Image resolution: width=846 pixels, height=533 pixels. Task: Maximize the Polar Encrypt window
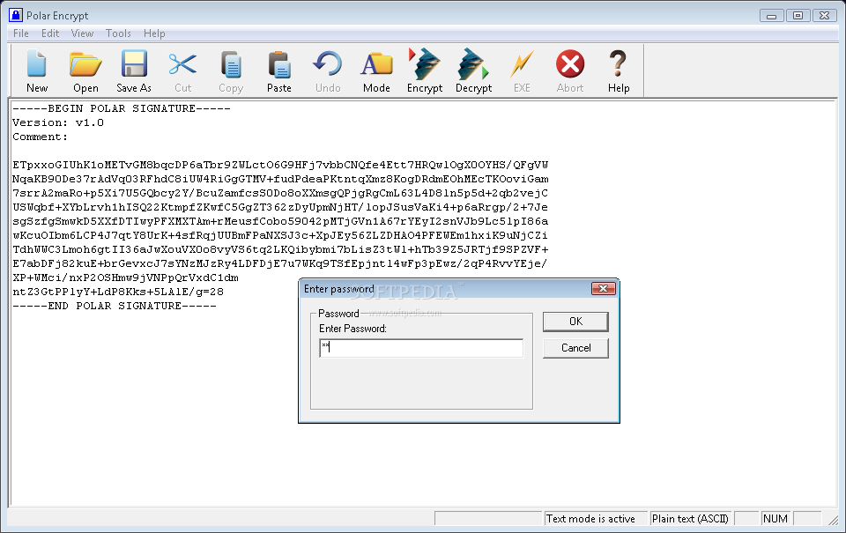798,16
